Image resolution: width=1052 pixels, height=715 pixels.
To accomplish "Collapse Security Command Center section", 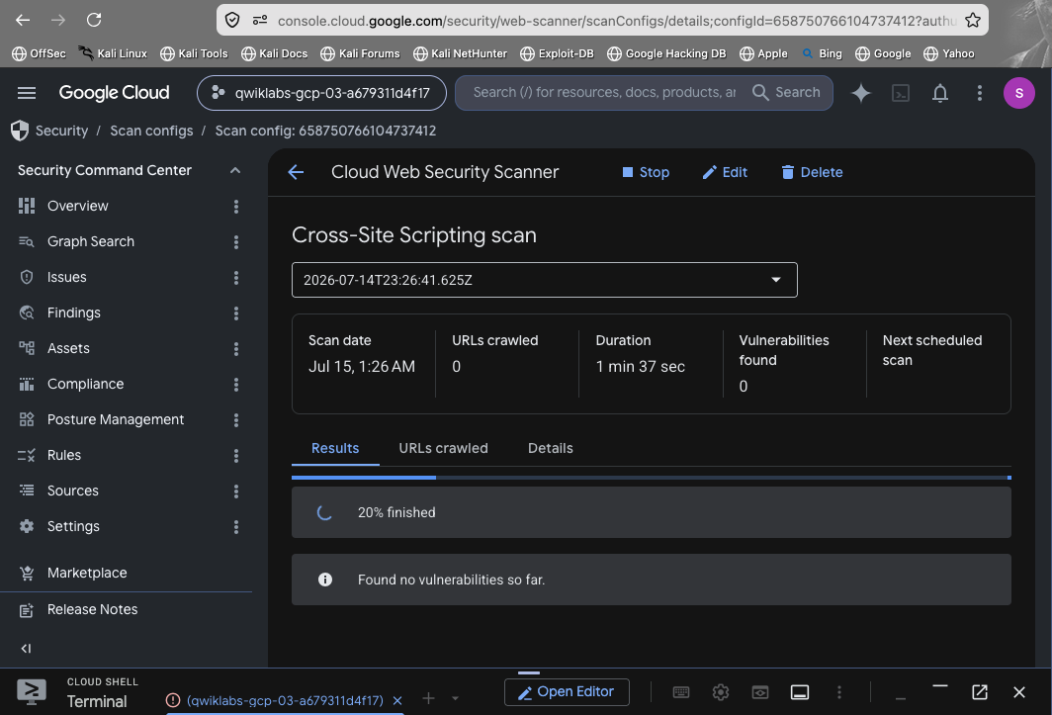I will (x=235, y=170).
